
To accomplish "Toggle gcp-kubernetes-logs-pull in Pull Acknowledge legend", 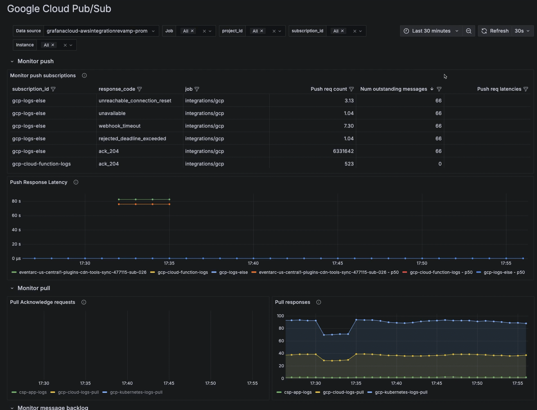I will (136, 392).
